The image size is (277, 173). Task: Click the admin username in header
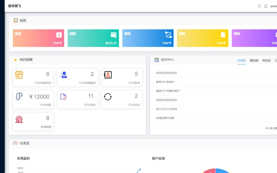click(274, 6)
